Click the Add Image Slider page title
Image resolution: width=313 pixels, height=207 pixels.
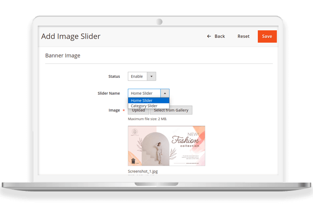tap(71, 36)
